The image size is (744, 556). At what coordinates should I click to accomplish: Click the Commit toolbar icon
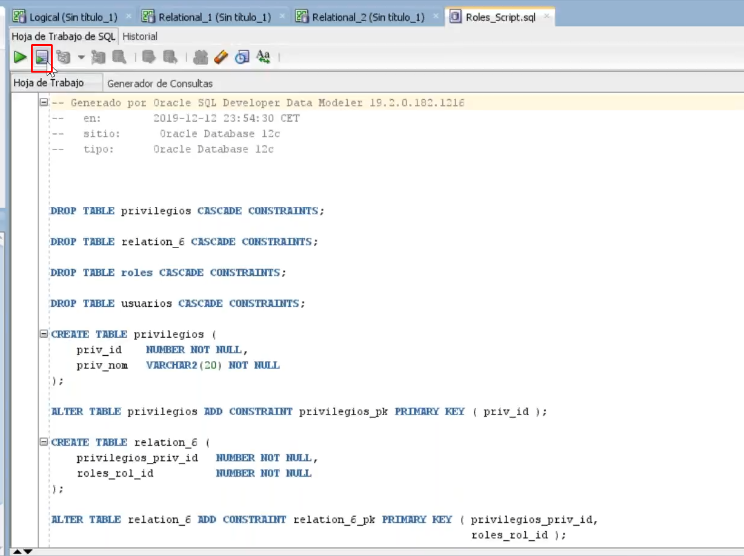148,57
